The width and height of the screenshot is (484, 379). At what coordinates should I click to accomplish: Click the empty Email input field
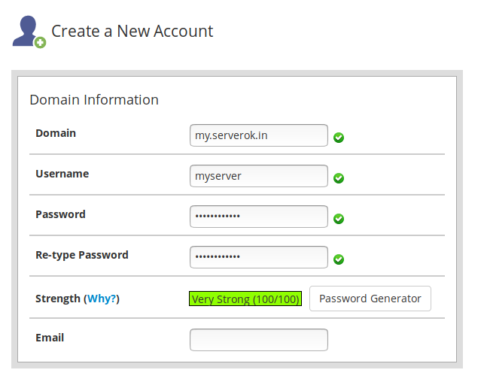(x=258, y=340)
